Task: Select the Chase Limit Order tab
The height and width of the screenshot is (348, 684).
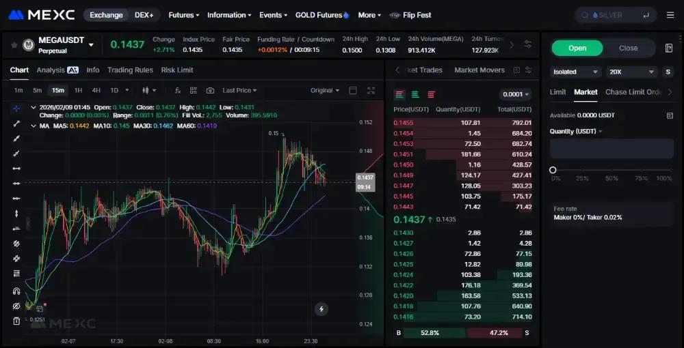Action: [x=633, y=92]
